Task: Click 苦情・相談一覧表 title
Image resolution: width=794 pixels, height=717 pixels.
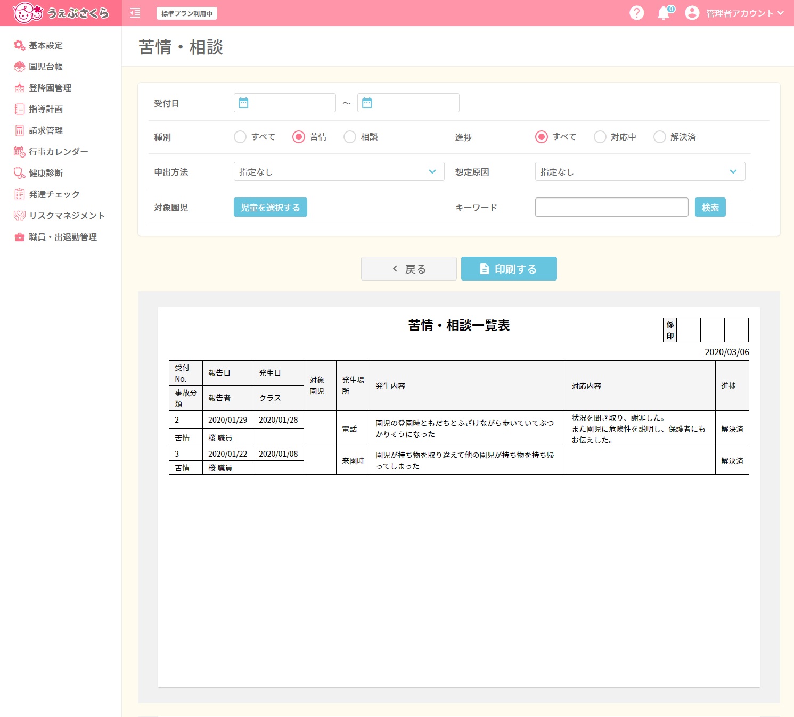Action: (x=459, y=325)
